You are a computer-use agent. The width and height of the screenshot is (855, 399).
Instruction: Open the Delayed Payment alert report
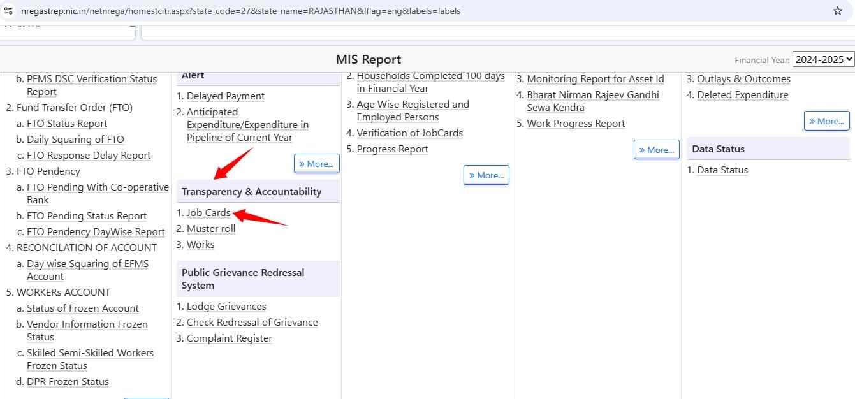click(x=226, y=96)
